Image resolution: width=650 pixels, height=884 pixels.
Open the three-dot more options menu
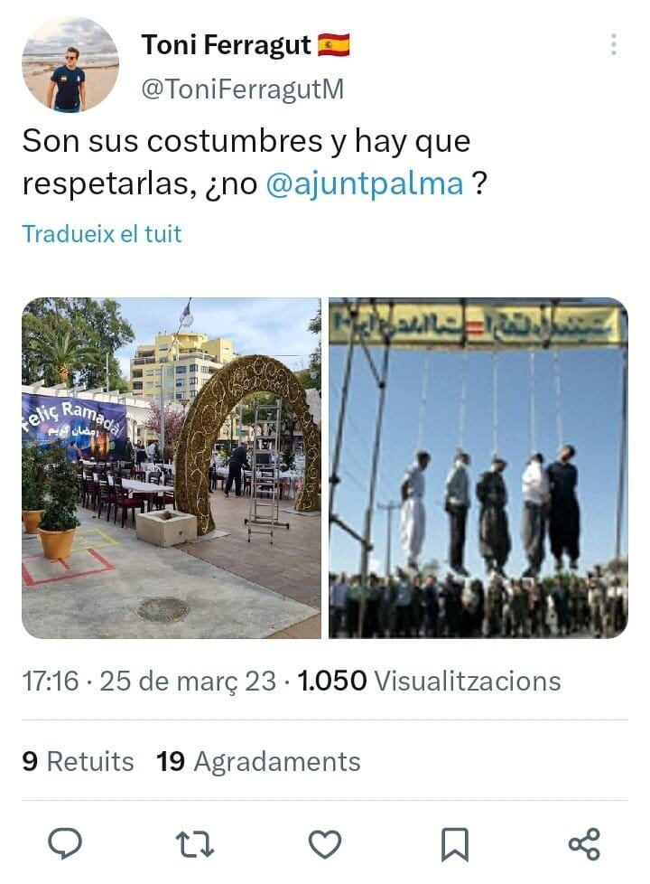[613, 44]
